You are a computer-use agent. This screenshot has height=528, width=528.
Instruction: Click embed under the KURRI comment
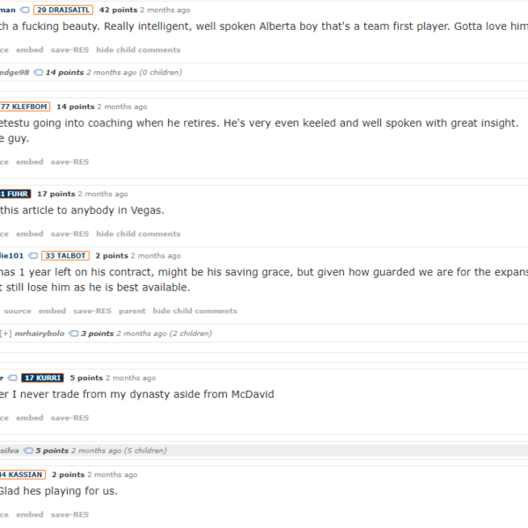[30, 418]
